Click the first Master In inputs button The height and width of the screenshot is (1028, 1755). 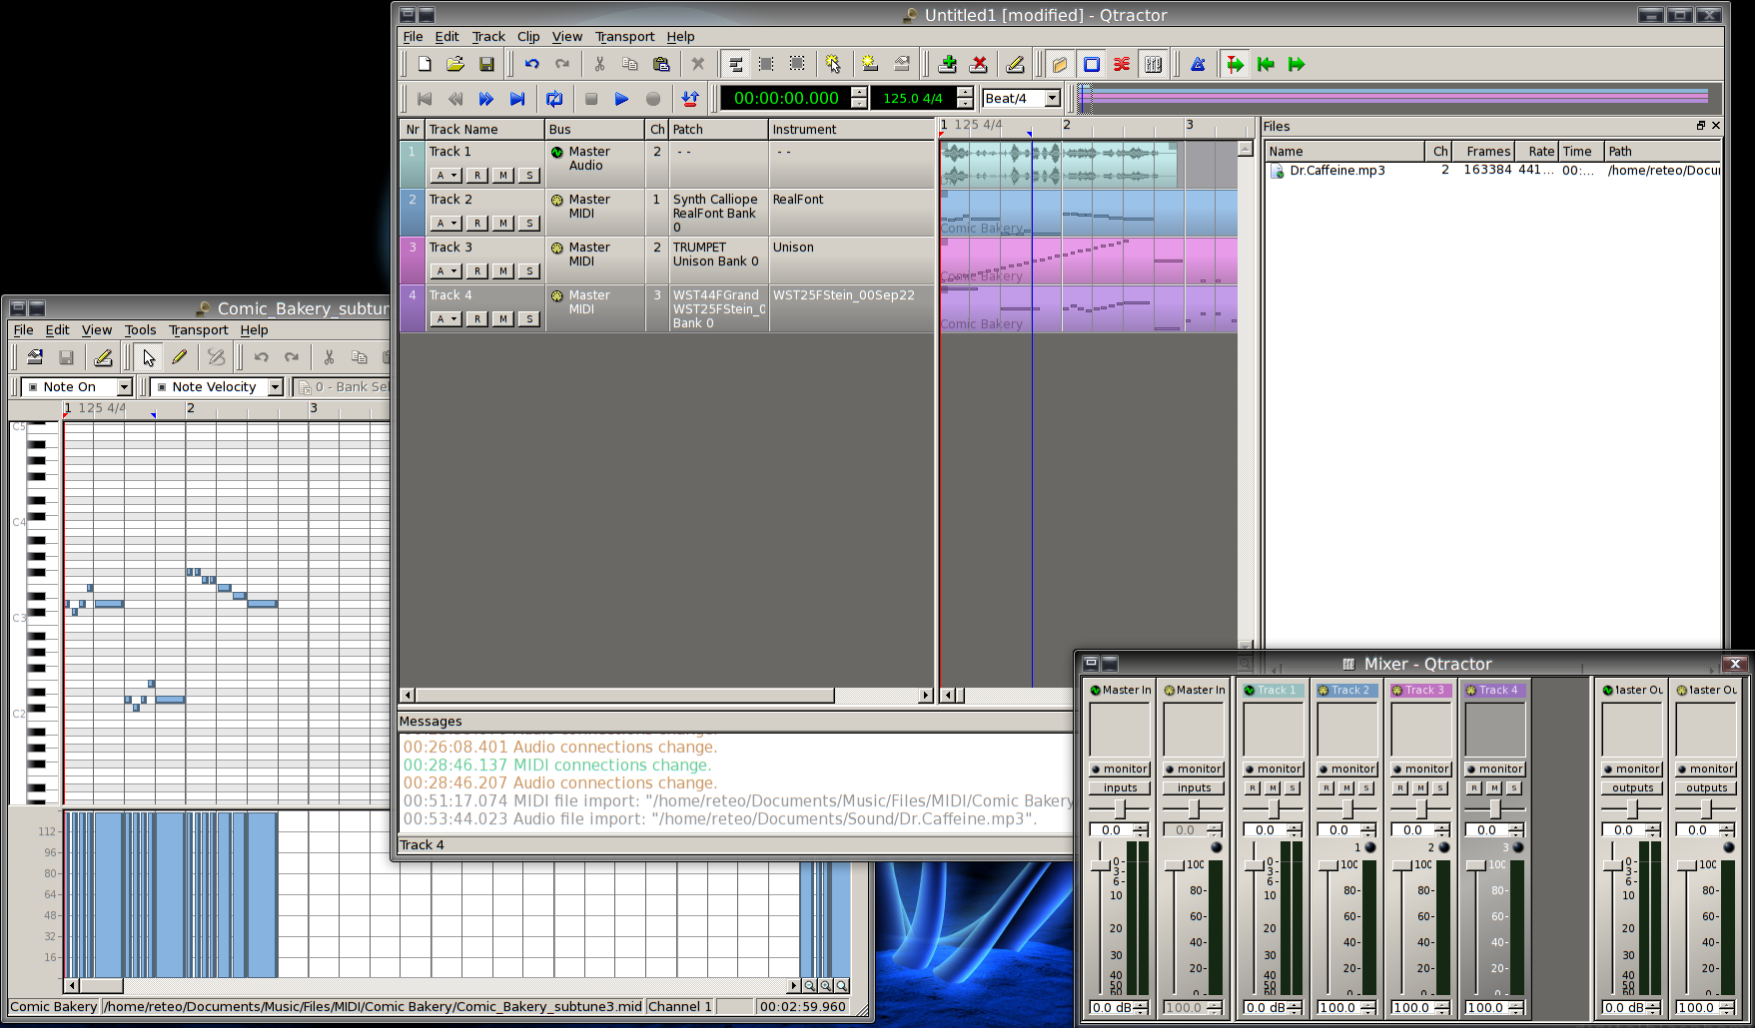tap(1120, 788)
